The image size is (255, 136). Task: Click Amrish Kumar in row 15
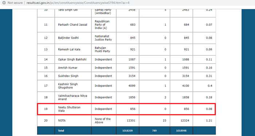tap(68, 68)
